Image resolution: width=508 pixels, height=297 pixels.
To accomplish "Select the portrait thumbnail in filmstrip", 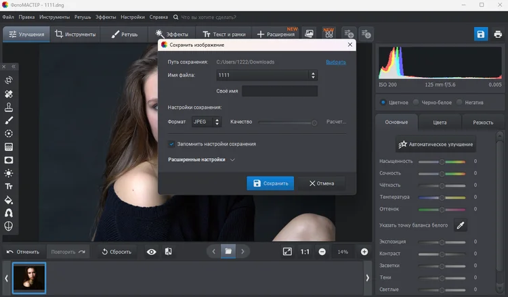I will click(29, 278).
